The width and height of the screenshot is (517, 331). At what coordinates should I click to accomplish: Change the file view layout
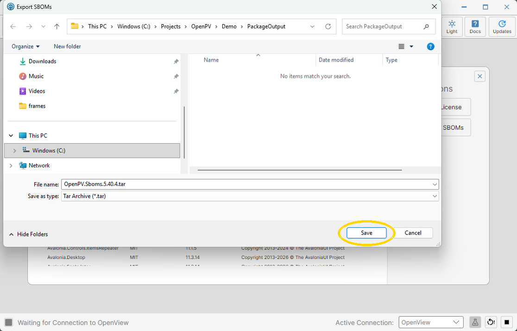coord(401,46)
